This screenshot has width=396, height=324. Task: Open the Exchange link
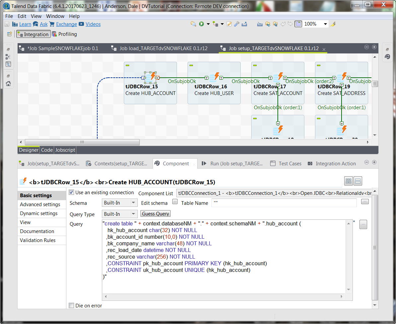(x=66, y=24)
